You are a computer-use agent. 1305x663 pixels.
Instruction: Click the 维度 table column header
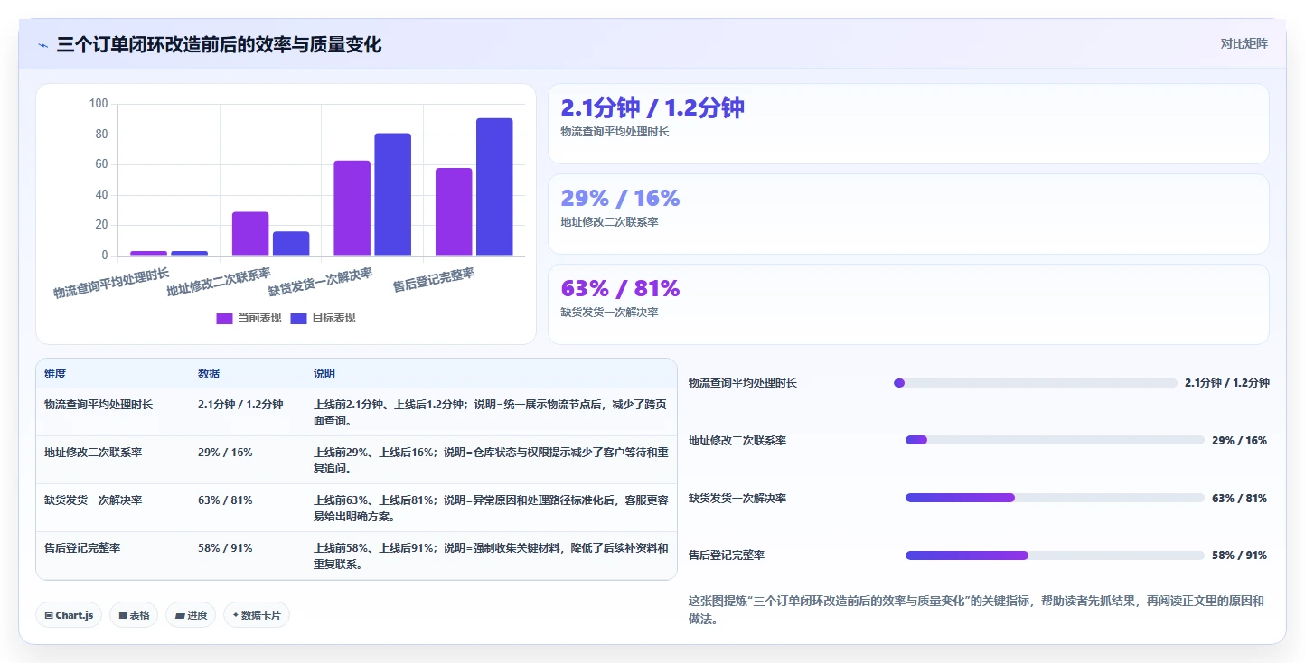[x=55, y=374]
